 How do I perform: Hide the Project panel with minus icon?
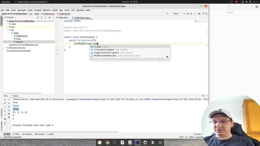point(53,17)
